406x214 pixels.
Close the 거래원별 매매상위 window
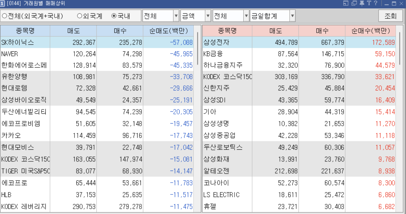(x=401, y=4)
